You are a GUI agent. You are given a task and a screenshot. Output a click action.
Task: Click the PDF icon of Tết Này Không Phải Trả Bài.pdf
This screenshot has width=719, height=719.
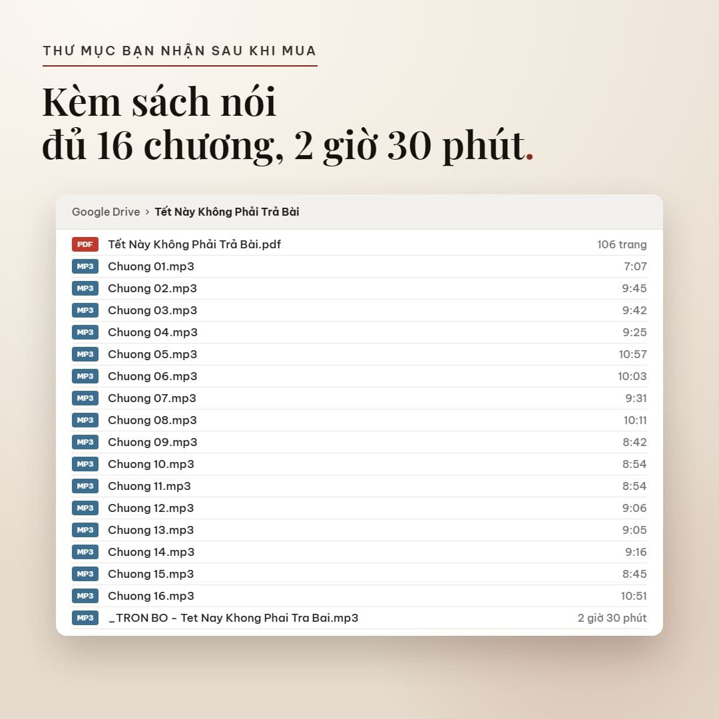pyautogui.click(x=85, y=244)
